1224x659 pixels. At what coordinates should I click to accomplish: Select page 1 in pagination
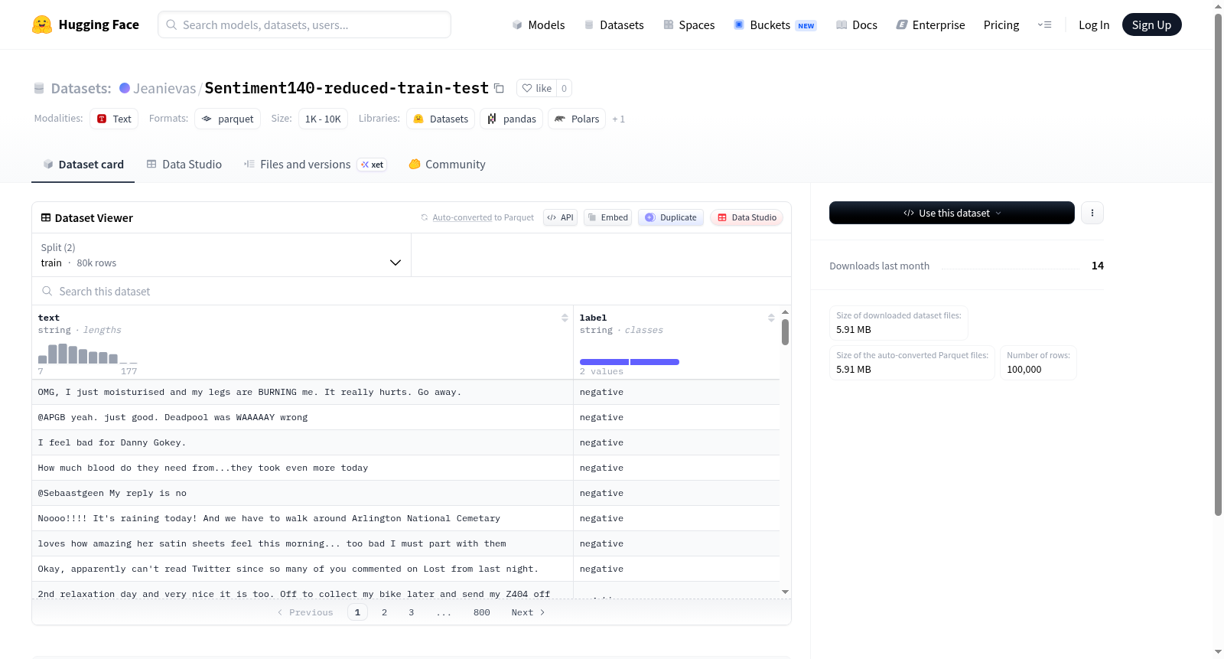(357, 612)
